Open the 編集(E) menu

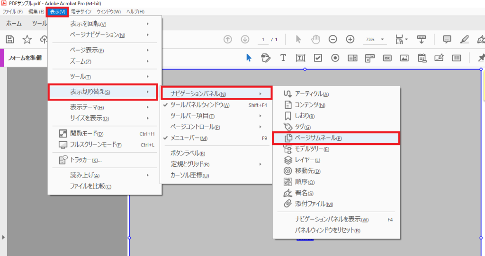coord(36,12)
